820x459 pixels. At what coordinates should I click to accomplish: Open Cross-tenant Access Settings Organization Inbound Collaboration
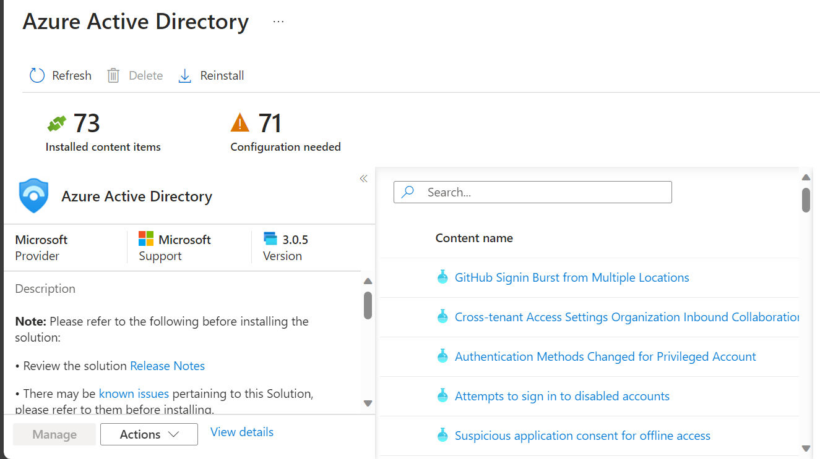[x=627, y=317]
